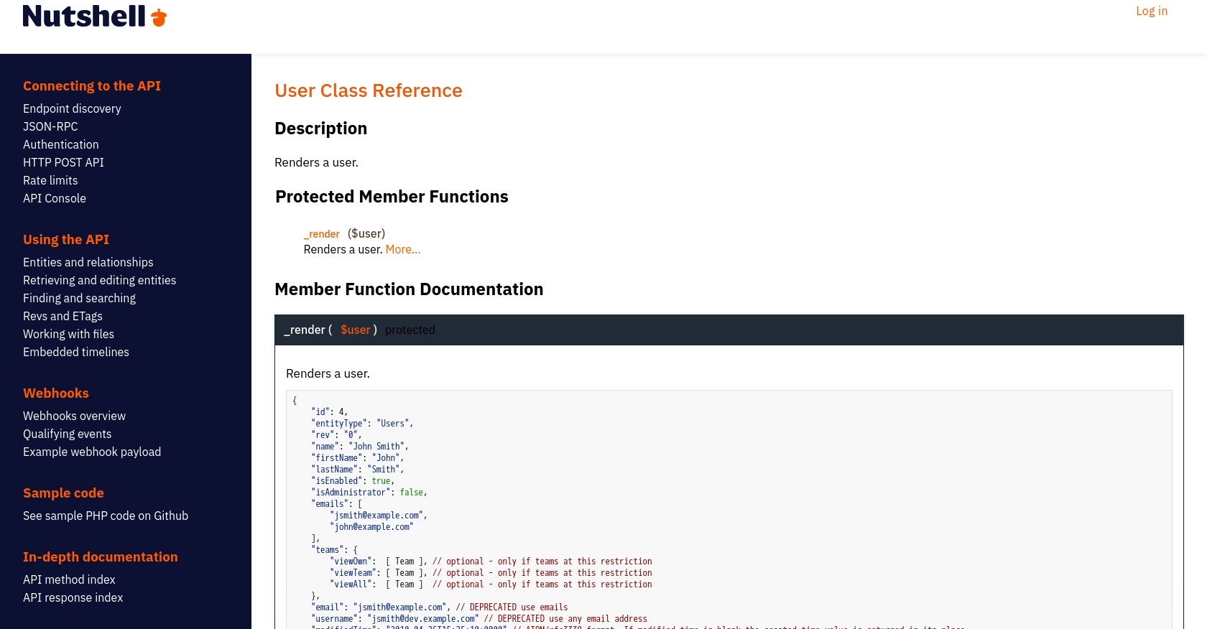Click the "firstName": "John" code line

coord(358,458)
